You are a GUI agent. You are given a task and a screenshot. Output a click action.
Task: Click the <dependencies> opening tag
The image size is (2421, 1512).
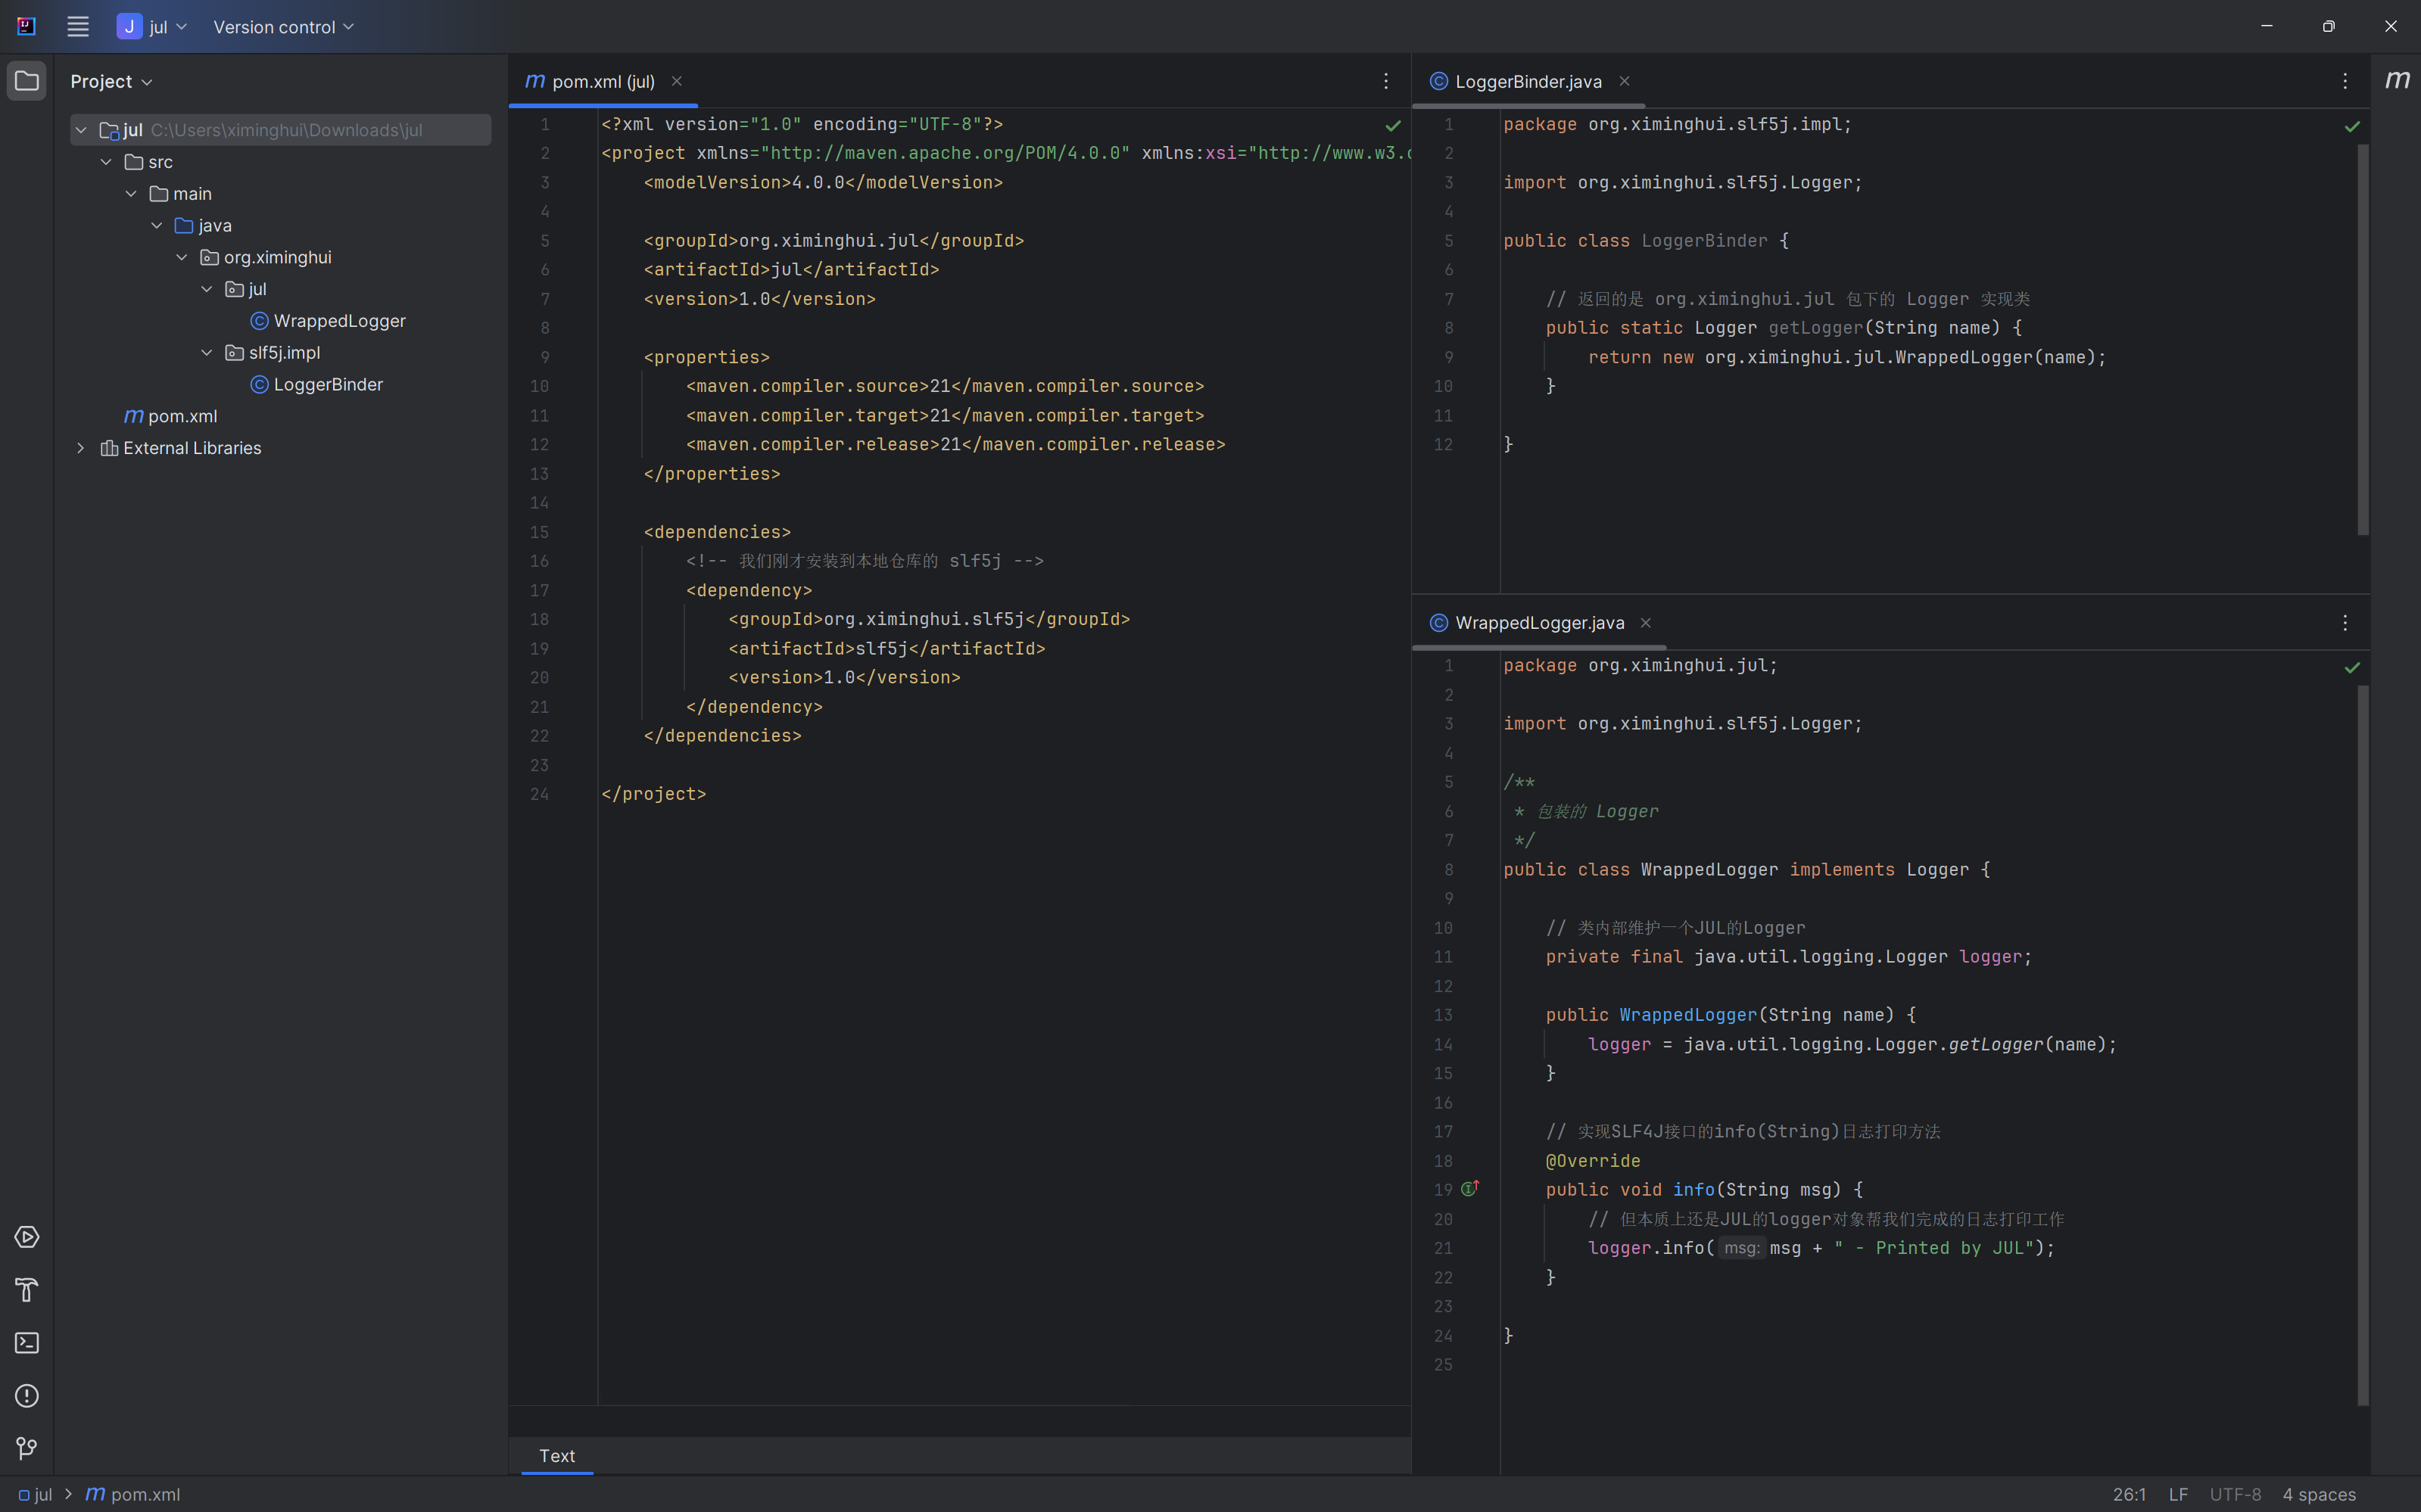718,532
